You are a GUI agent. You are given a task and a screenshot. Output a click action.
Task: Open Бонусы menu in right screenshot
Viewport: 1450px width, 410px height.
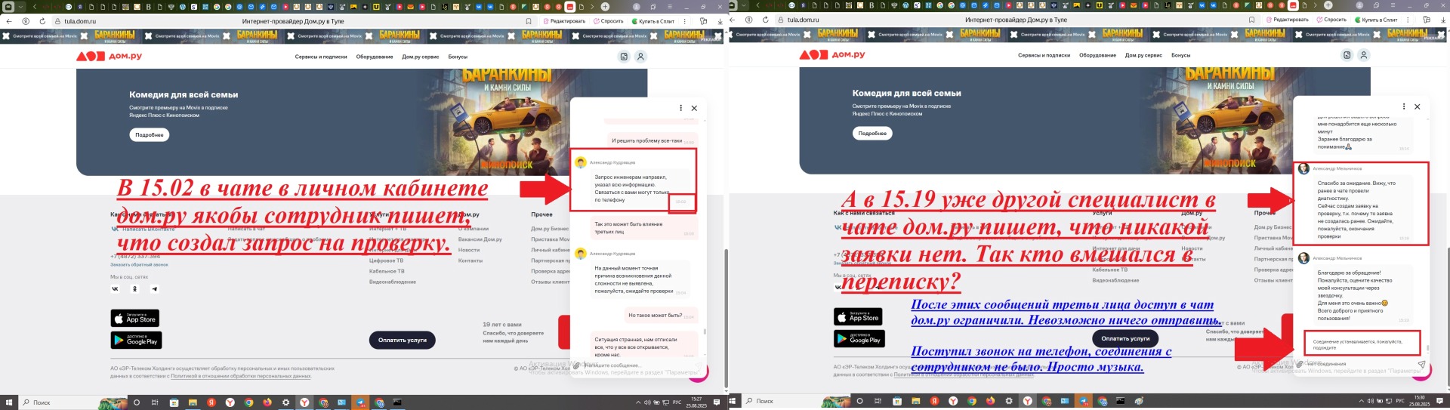(x=1181, y=55)
